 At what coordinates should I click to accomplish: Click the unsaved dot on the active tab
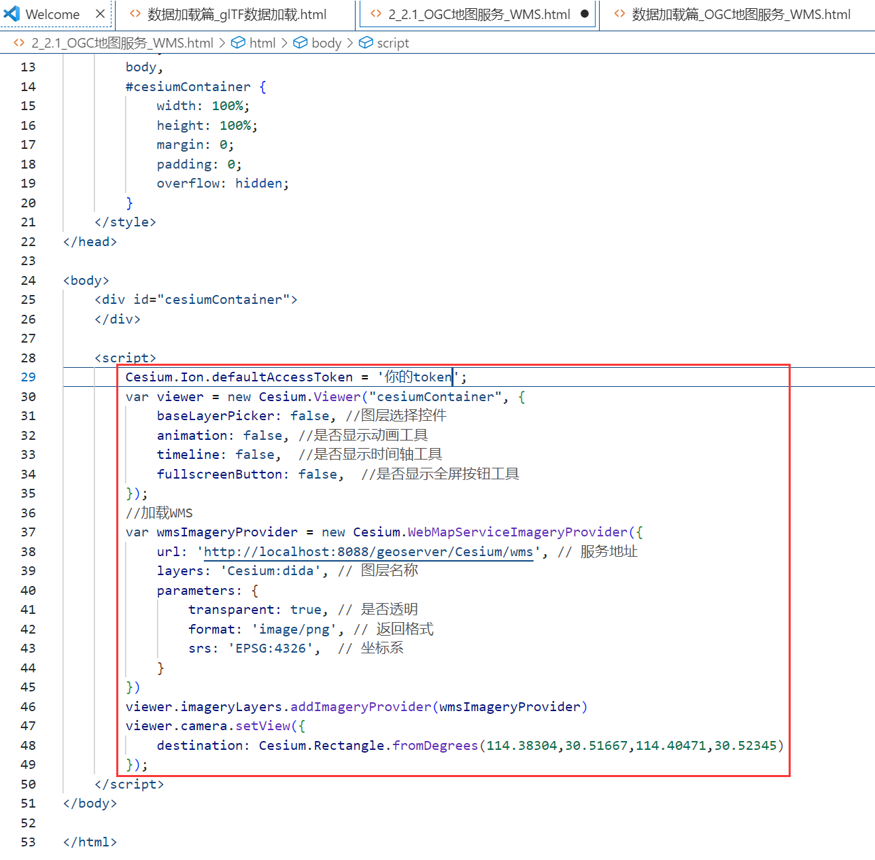(x=585, y=14)
